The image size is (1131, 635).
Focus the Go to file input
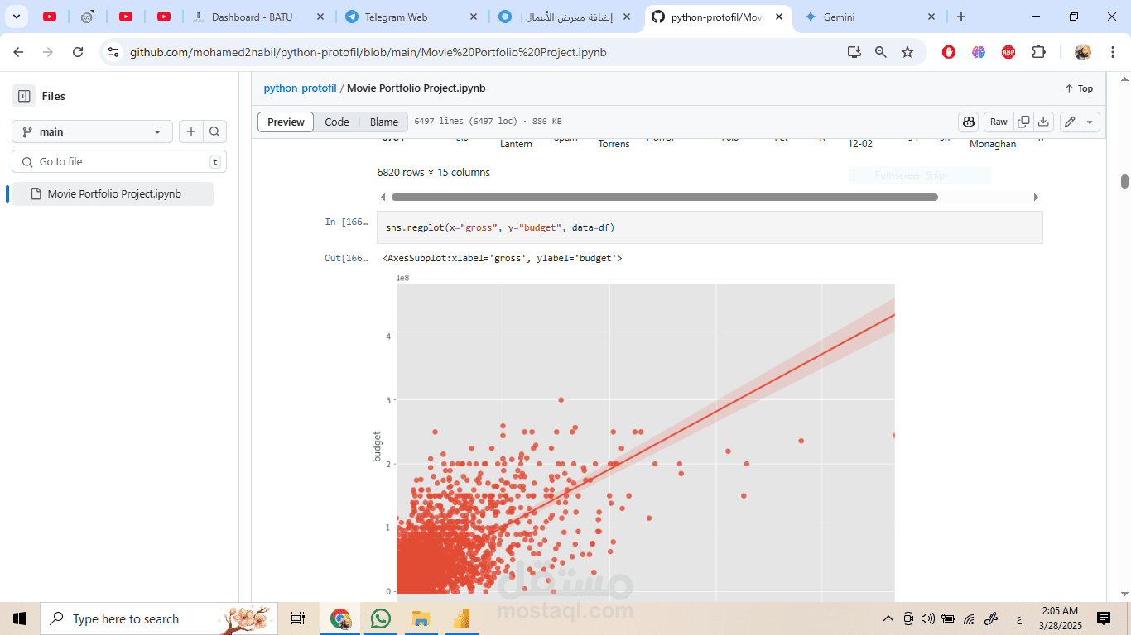click(x=119, y=161)
